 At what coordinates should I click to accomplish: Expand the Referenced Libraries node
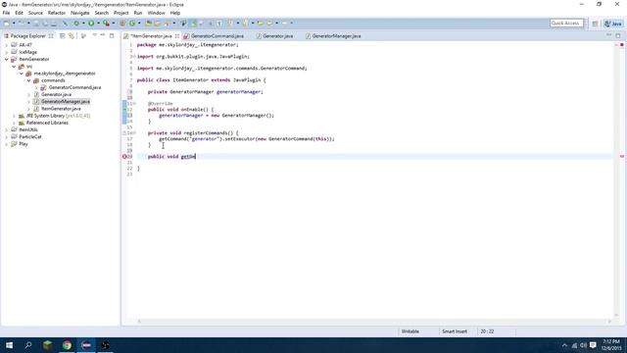14,123
